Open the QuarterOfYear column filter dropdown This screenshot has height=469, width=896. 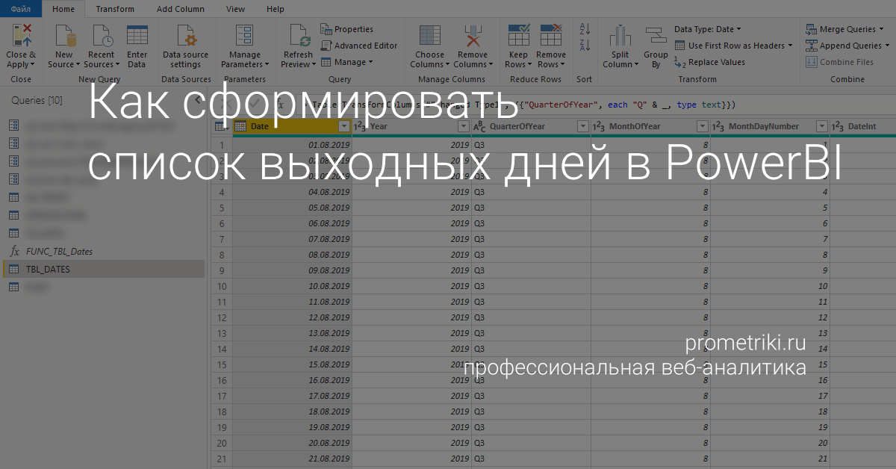point(582,126)
